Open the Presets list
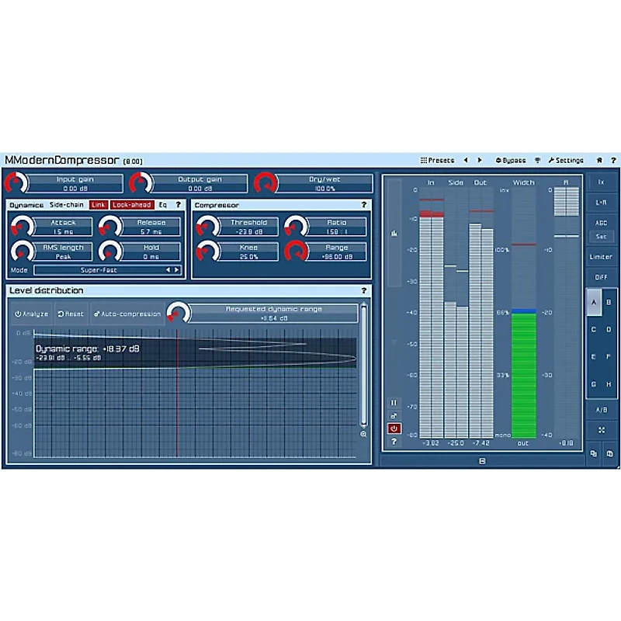This screenshot has height=621, width=621. (x=438, y=160)
